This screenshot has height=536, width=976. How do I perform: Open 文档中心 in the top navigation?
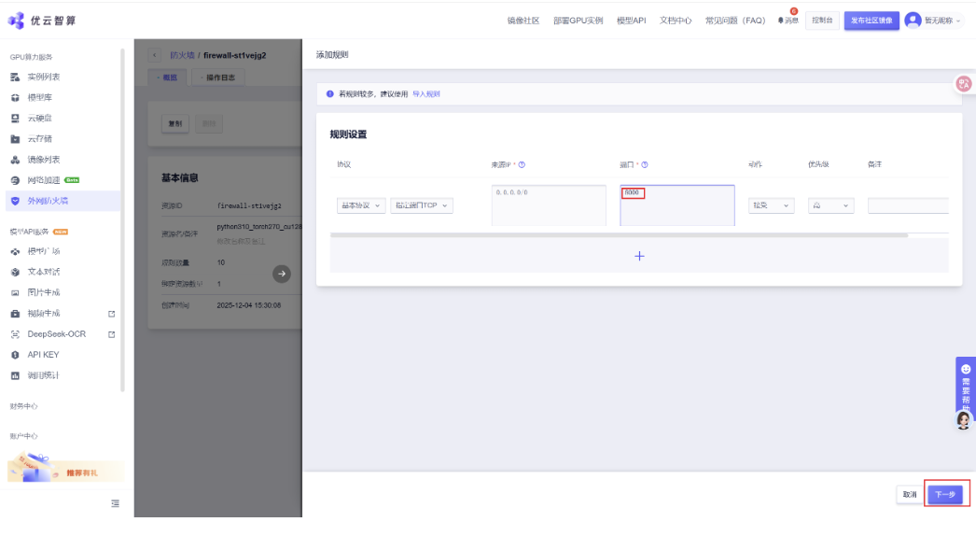[x=676, y=21]
